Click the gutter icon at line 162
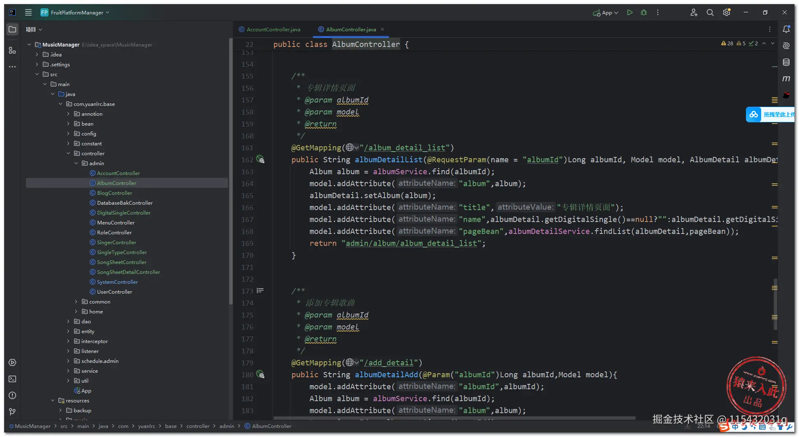This screenshot has width=799, height=437. tap(260, 159)
